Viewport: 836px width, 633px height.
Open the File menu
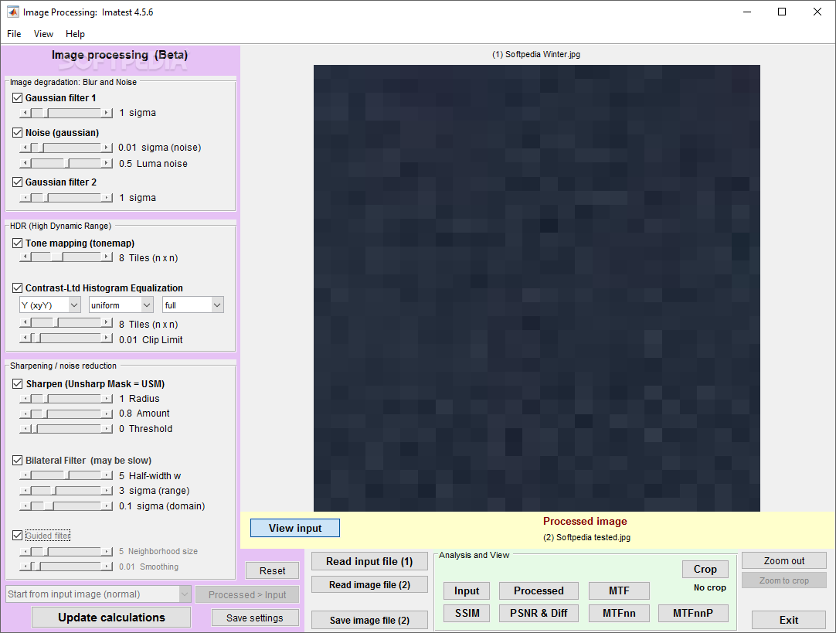coord(14,33)
